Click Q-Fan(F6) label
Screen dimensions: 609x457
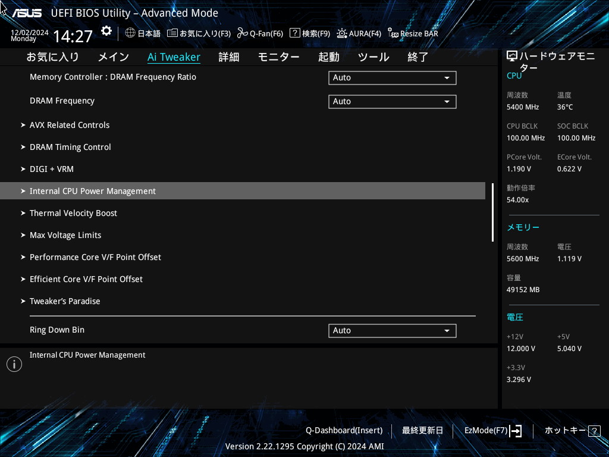266,34
